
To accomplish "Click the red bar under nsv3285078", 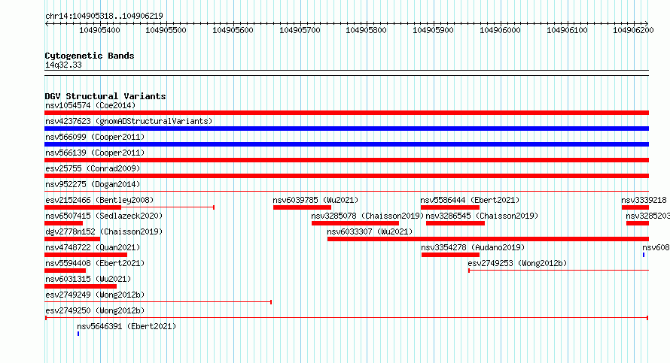I will [355, 223].
